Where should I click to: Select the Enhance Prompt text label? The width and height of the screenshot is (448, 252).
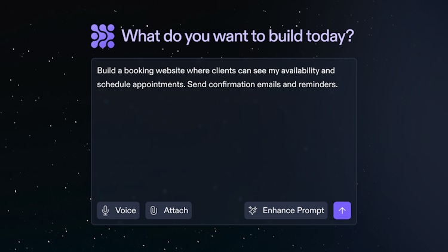(293, 211)
